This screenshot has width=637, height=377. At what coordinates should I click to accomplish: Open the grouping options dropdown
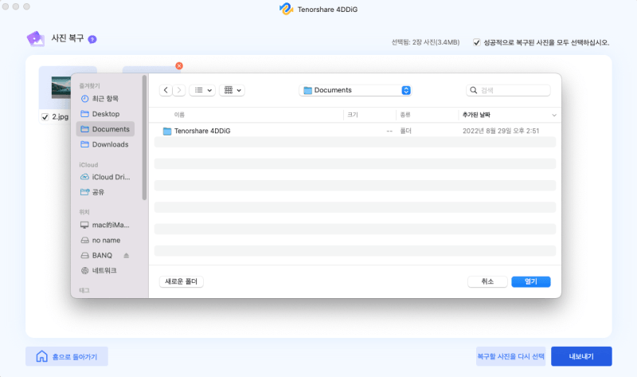coord(232,90)
